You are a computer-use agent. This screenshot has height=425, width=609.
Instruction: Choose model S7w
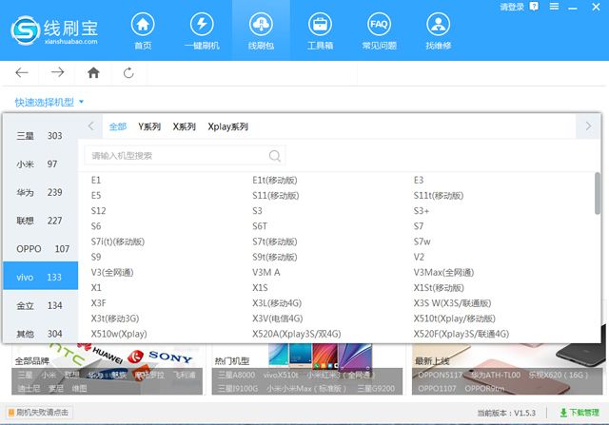(x=422, y=241)
